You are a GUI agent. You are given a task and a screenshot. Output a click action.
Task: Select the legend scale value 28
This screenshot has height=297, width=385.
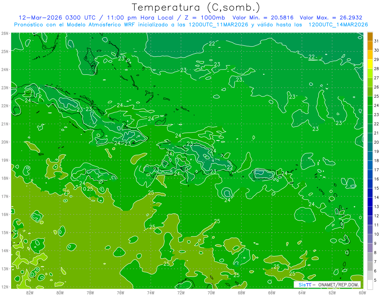[x=377, y=69]
